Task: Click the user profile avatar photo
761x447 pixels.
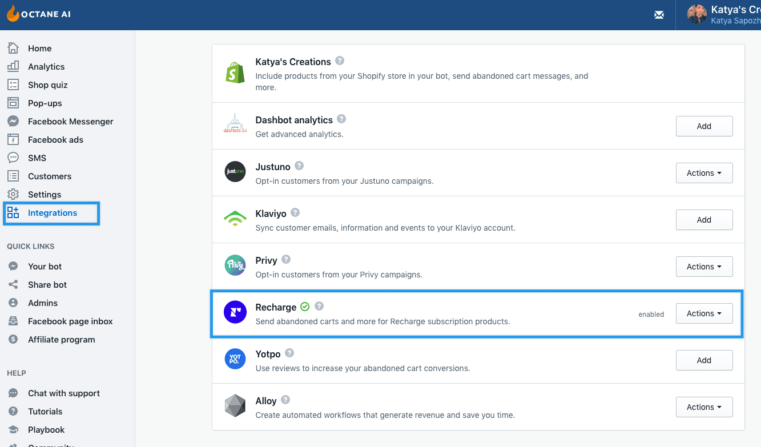Action: click(x=697, y=14)
